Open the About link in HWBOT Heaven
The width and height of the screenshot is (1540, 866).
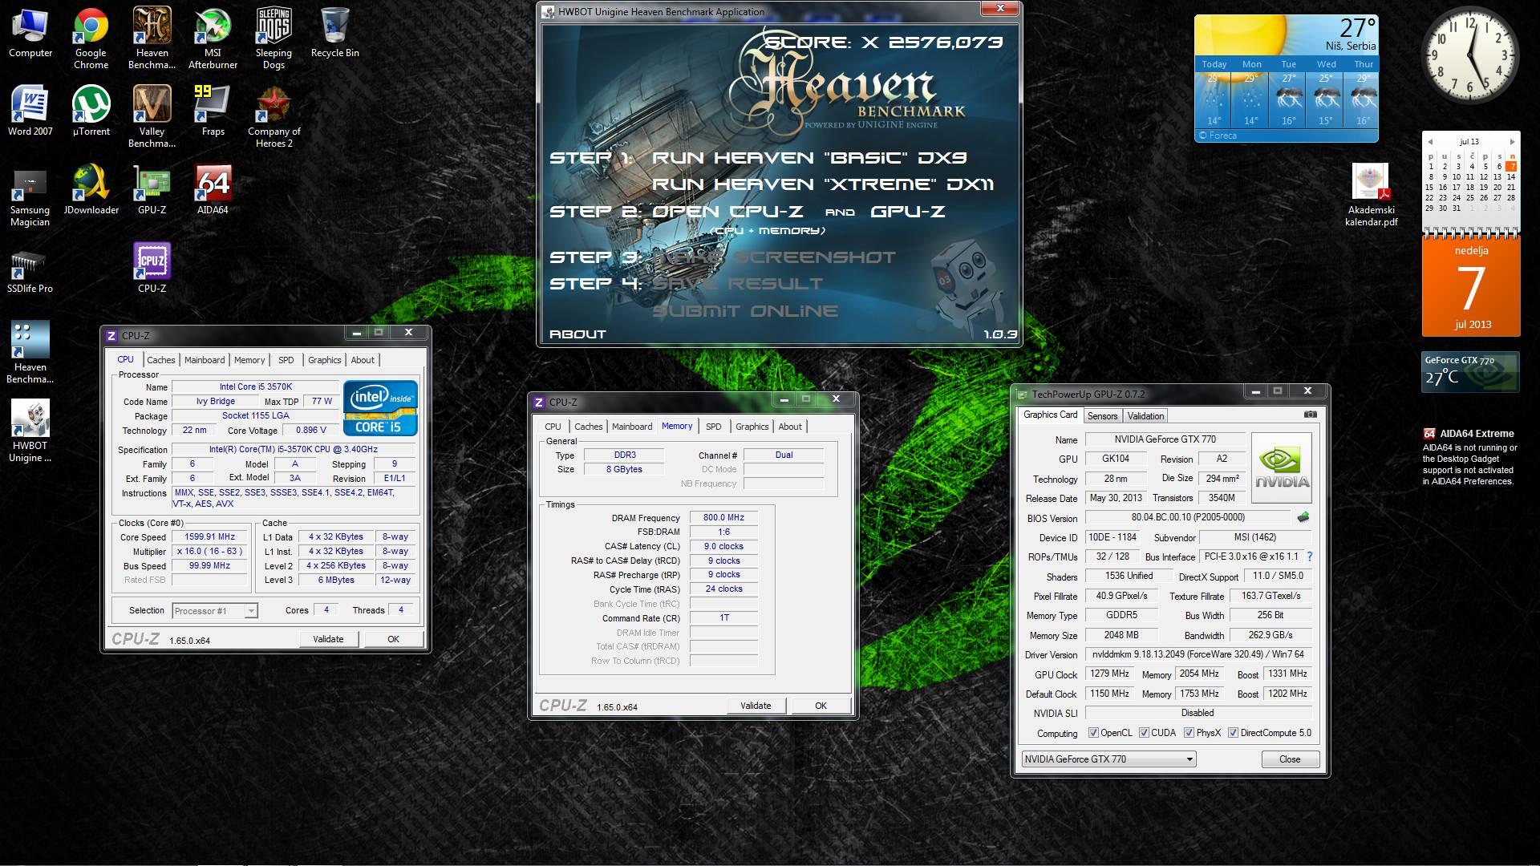pyautogui.click(x=577, y=334)
